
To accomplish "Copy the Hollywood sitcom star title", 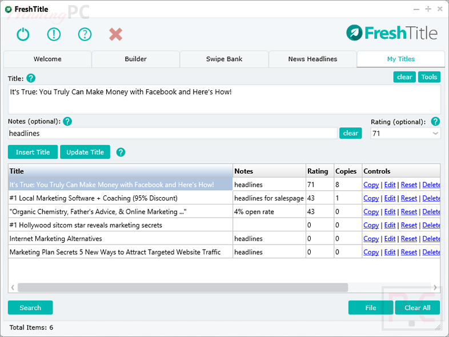I will tap(371, 226).
